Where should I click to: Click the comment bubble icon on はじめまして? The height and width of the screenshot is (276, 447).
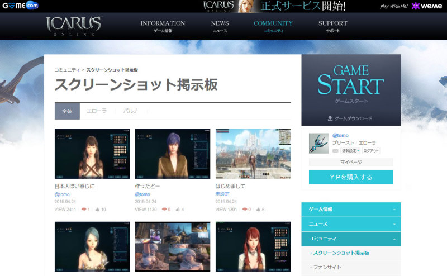pyautogui.click(x=245, y=210)
